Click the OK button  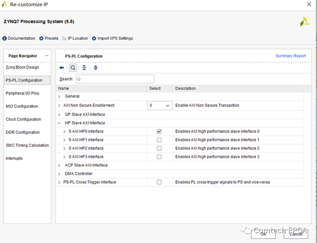click(264, 234)
